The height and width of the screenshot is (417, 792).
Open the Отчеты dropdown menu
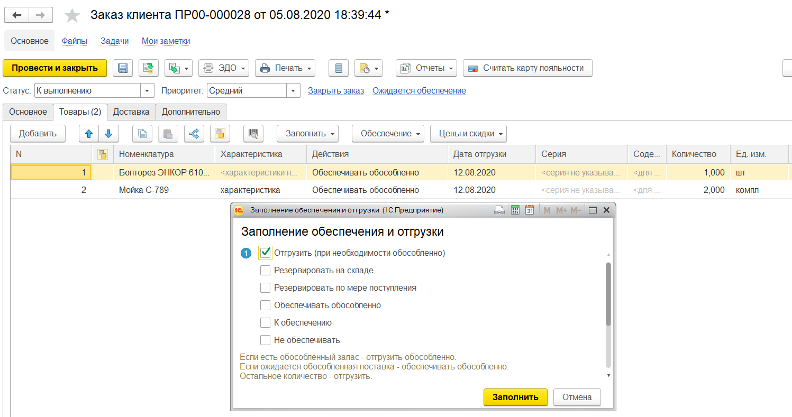click(x=426, y=68)
